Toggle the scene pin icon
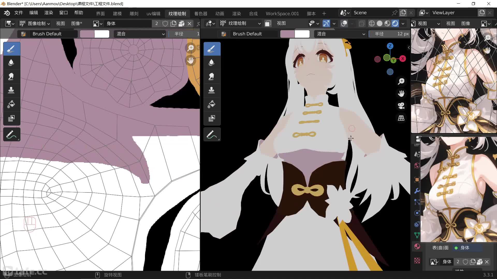The width and height of the screenshot is (497, 279). click(x=394, y=13)
